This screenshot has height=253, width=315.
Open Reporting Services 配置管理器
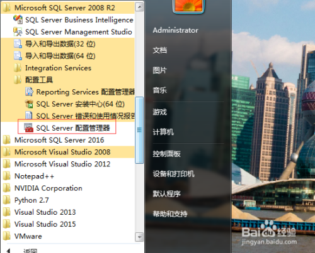tap(67, 92)
